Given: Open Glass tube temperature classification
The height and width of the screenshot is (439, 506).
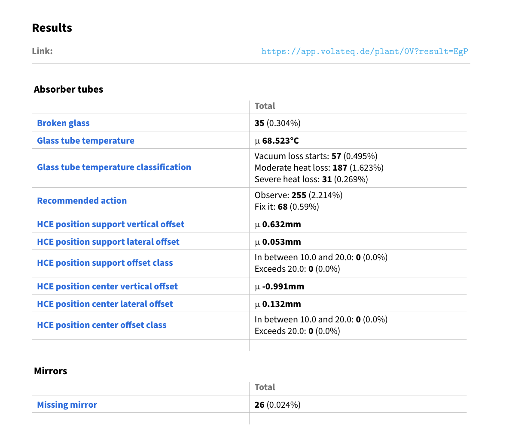Looking at the screenshot, I should tap(114, 167).
